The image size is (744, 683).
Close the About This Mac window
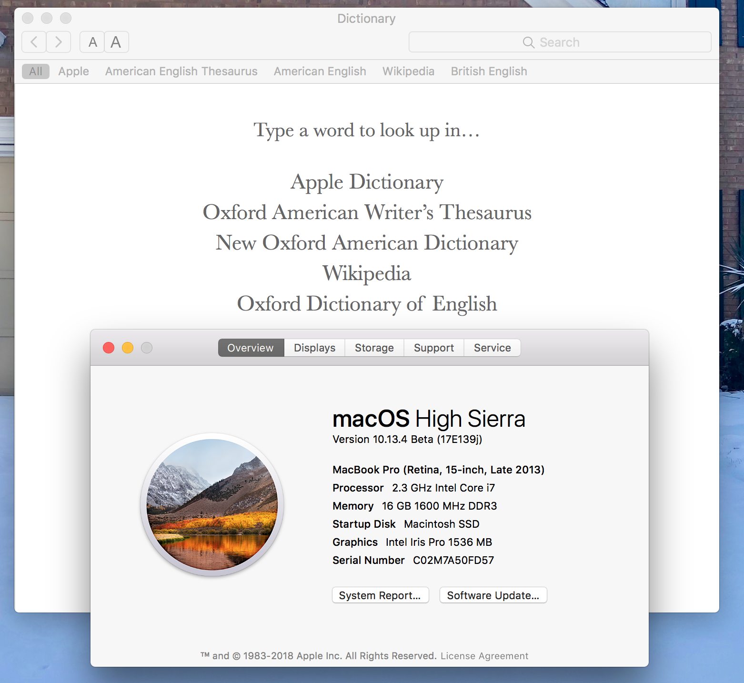click(x=109, y=348)
